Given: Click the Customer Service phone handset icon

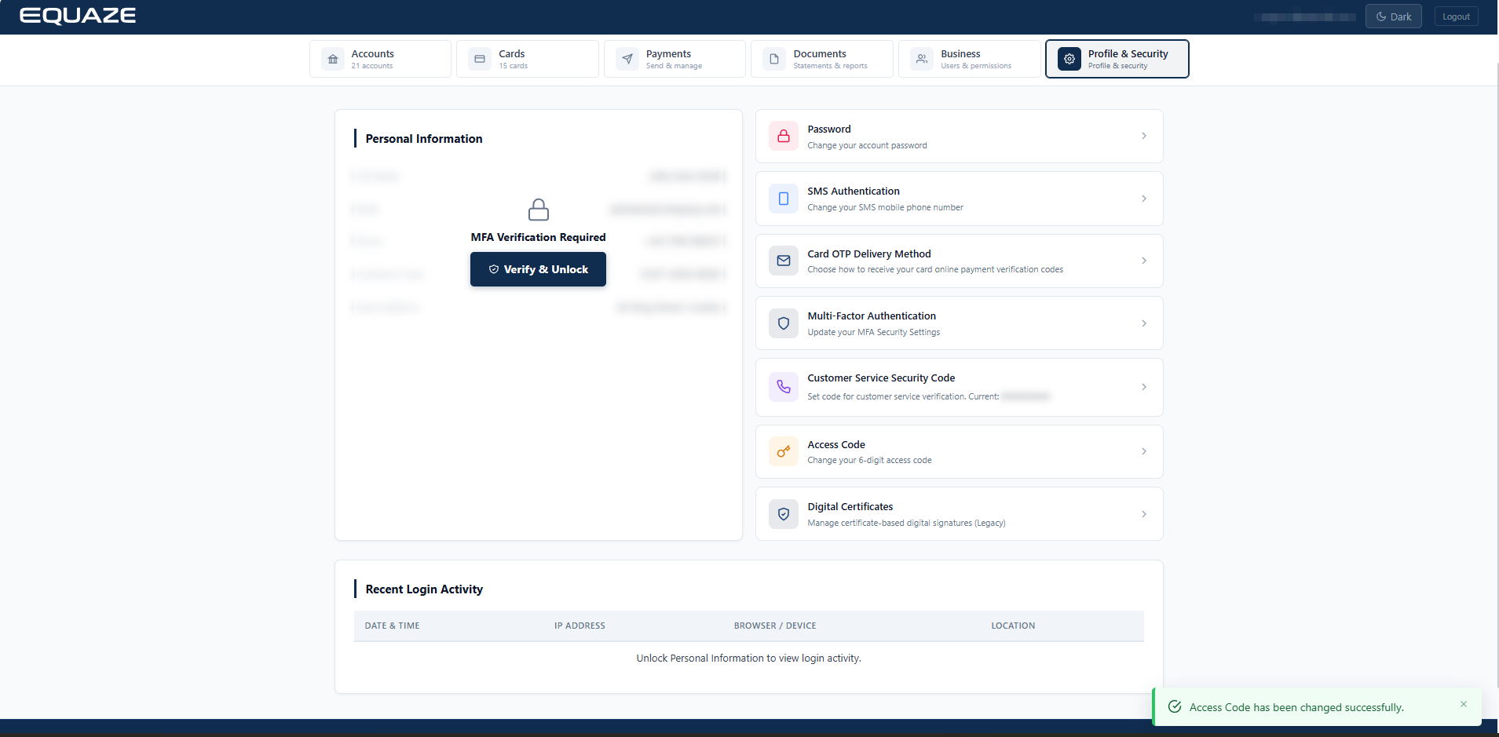Looking at the screenshot, I should coord(784,387).
